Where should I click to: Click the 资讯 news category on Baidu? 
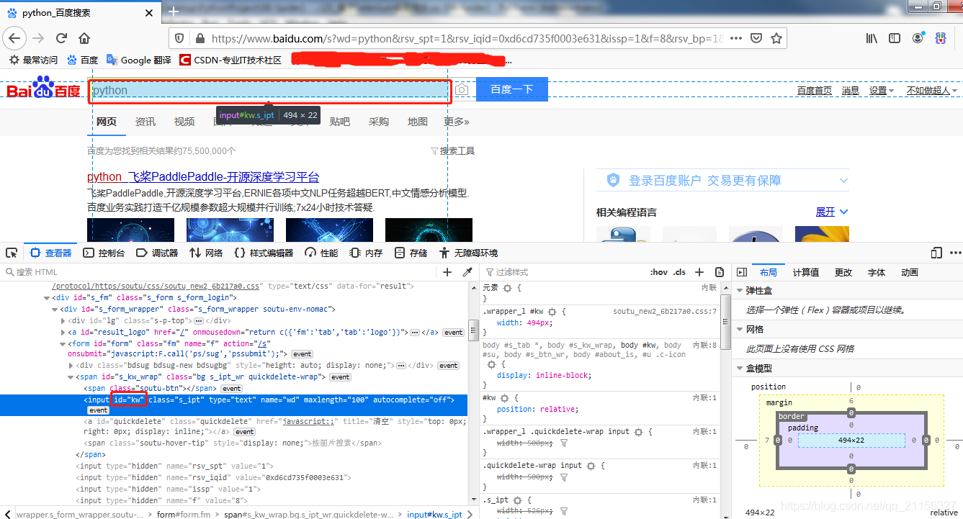coord(145,122)
